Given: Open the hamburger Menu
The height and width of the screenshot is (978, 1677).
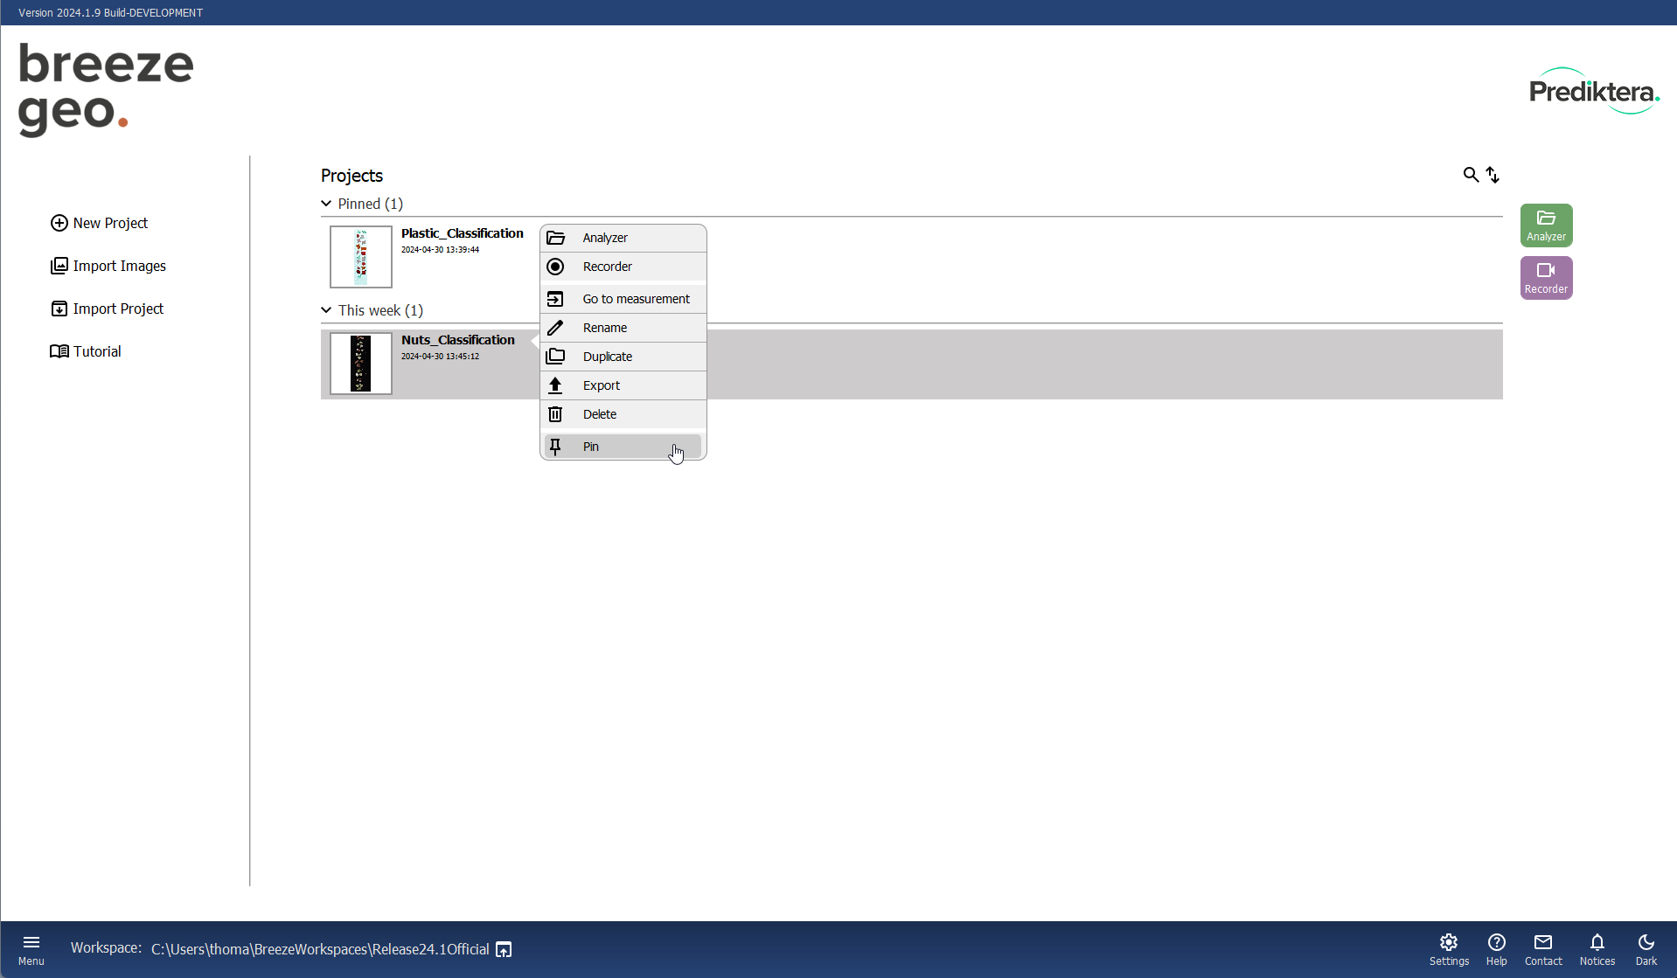Looking at the screenshot, I should [31, 948].
